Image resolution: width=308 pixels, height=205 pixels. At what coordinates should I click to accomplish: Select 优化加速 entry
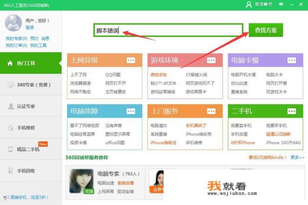[239, 83]
